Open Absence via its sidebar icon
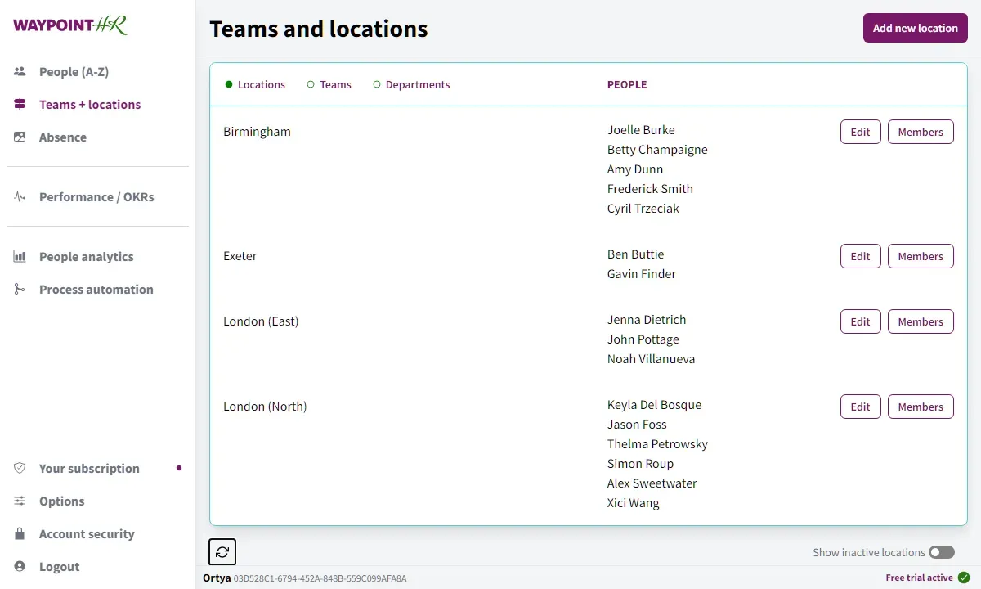Screen dimensions: 981x589 tap(19, 137)
